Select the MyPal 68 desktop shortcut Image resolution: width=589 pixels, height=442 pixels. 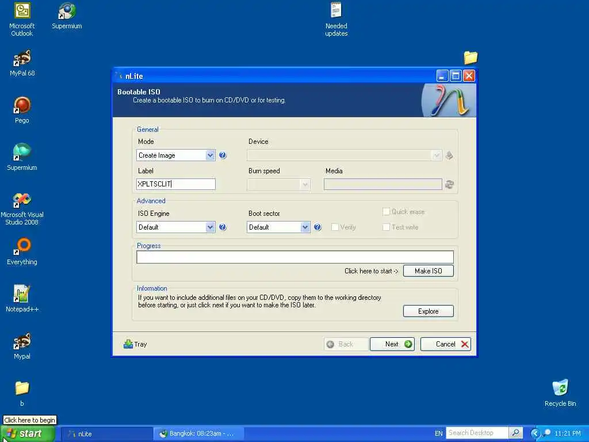point(22,63)
